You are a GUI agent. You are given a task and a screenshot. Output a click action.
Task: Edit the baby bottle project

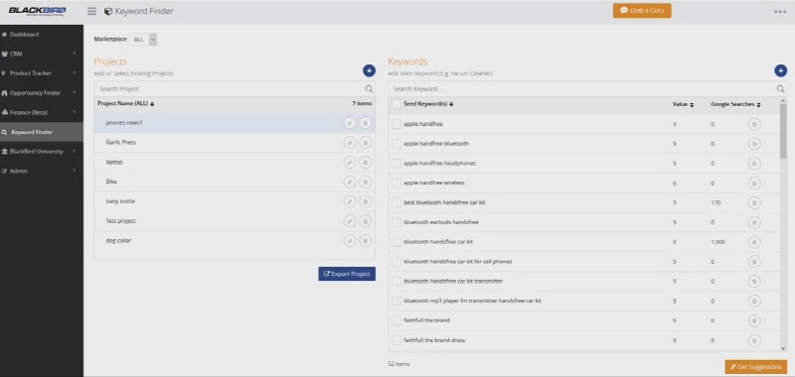coord(350,201)
